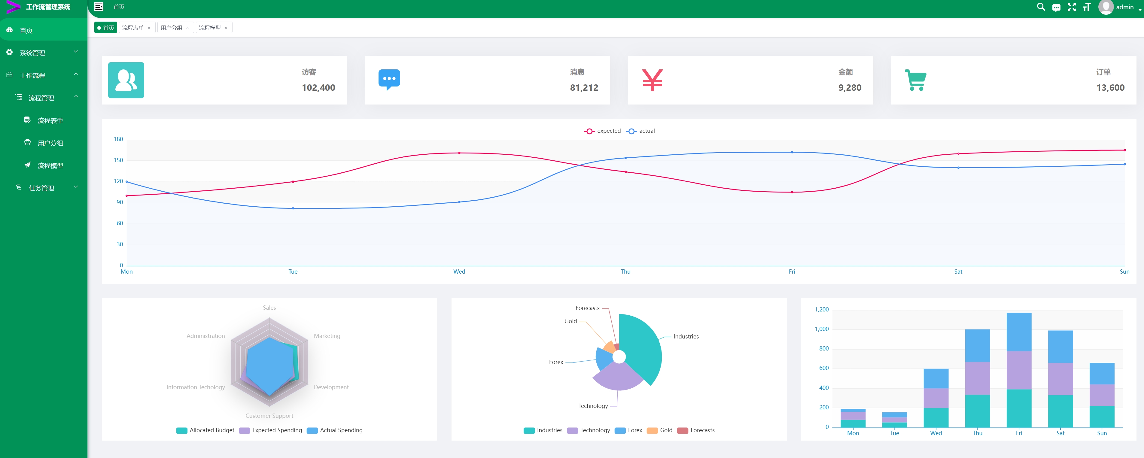Click the red yen amount icon
Image resolution: width=1144 pixels, height=458 pixels.
[x=653, y=80]
